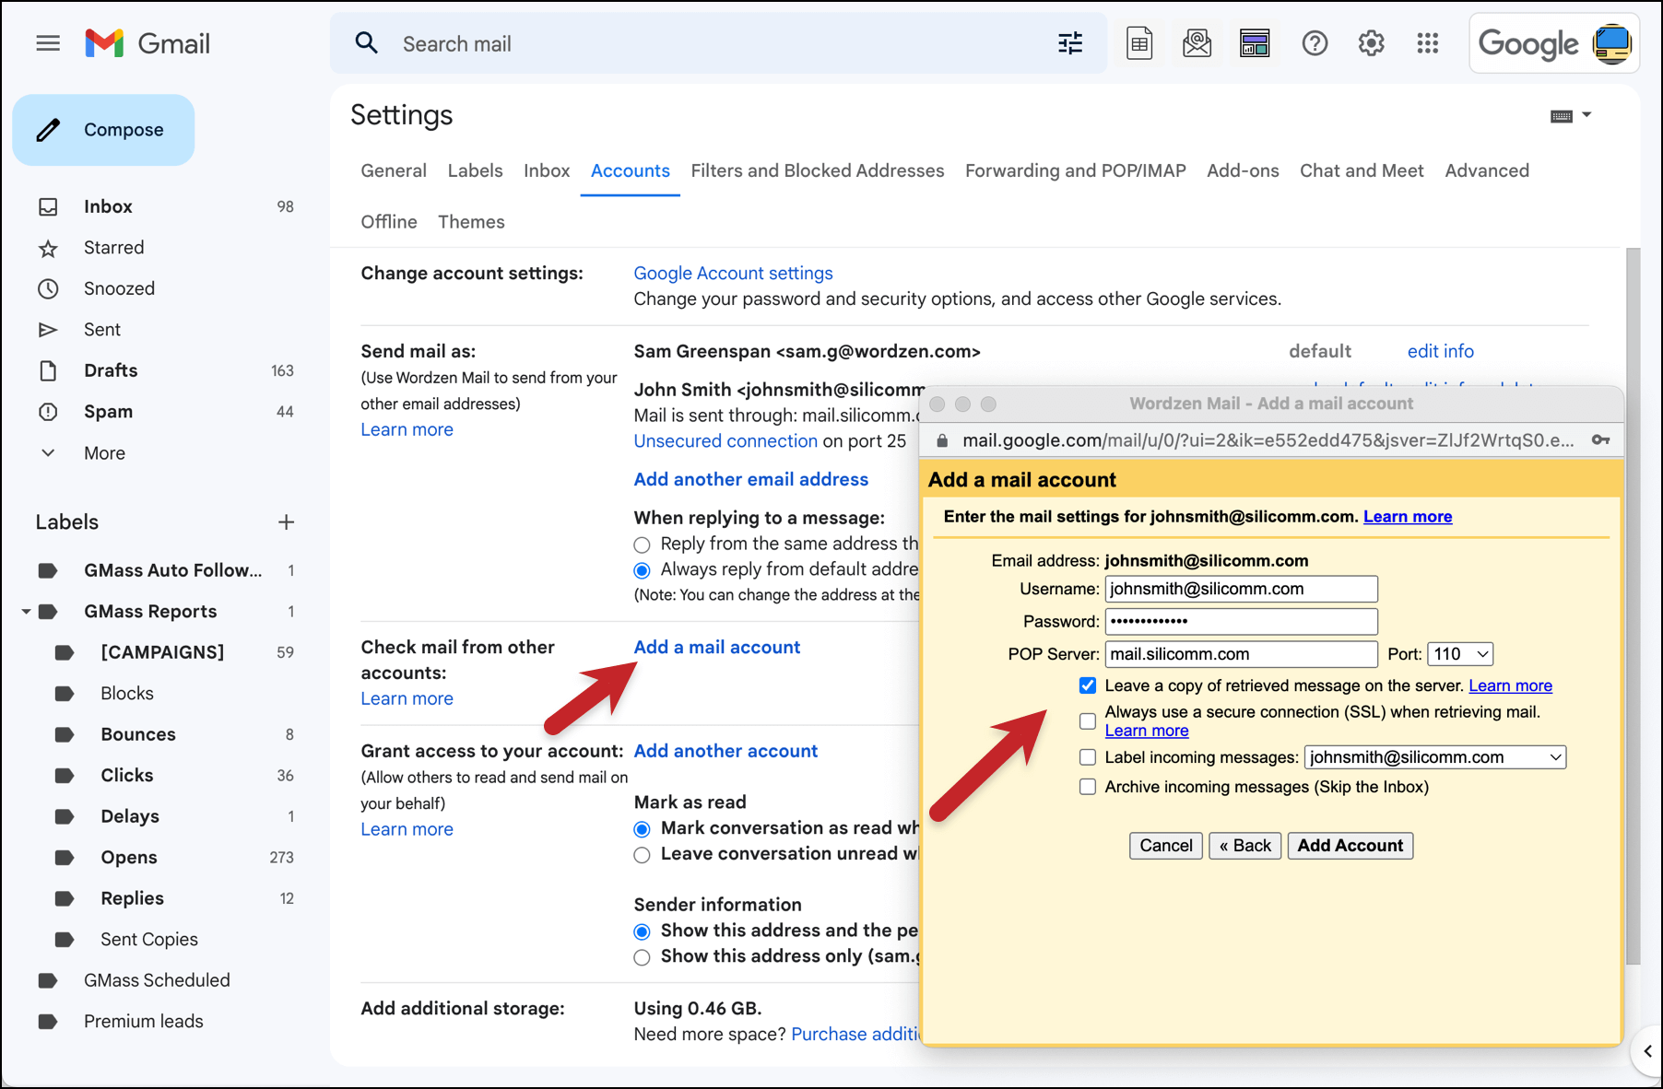Click the Spam warning icon
The image size is (1663, 1089).
48,412
